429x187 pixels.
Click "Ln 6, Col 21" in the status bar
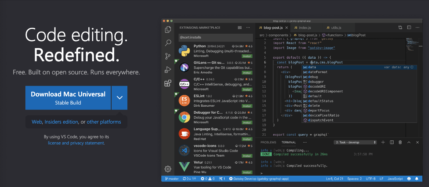coord(334,179)
